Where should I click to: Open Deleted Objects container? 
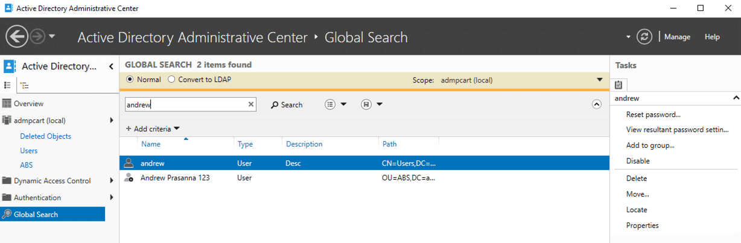point(45,136)
